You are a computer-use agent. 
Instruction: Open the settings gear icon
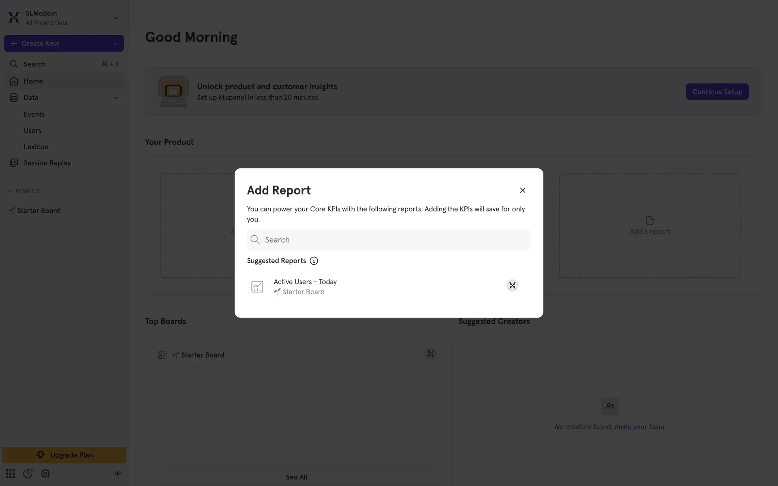45,473
